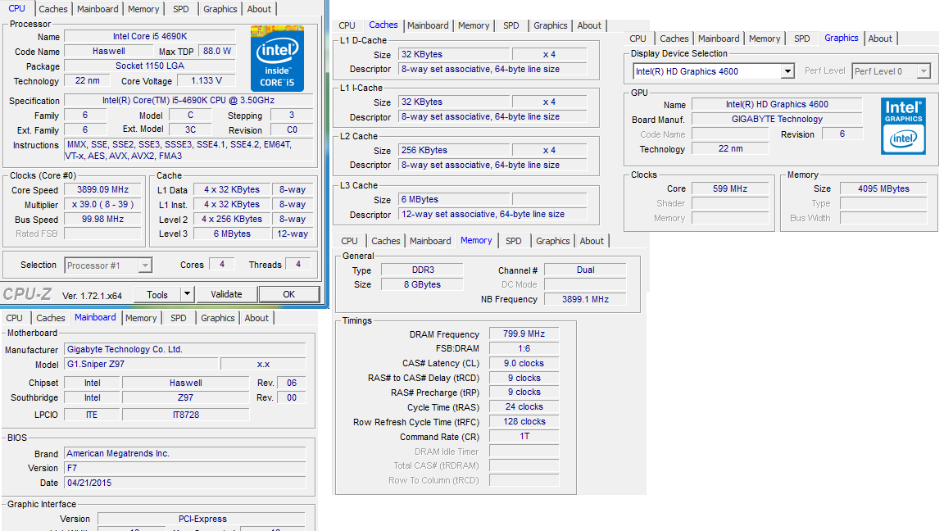
Task: Click the Name field Intel Core i5 4690K
Action: [x=150, y=36]
